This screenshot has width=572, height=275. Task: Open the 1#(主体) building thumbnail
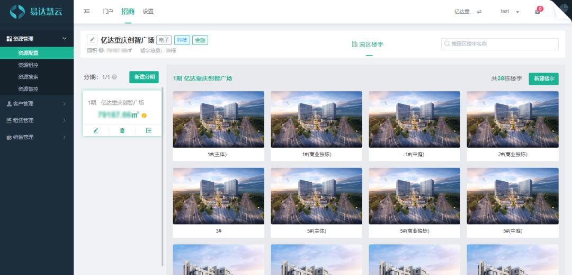219,119
